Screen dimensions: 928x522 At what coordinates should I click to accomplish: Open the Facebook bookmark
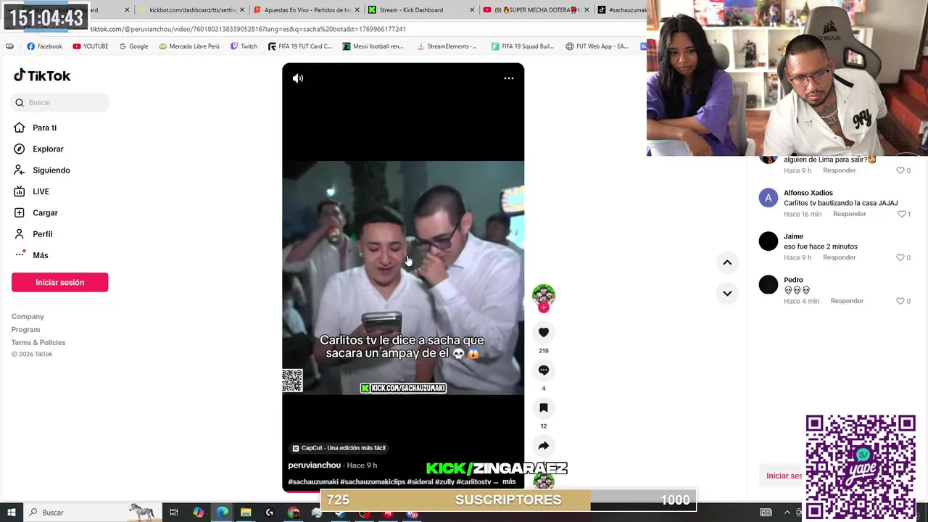(x=44, y=46)
